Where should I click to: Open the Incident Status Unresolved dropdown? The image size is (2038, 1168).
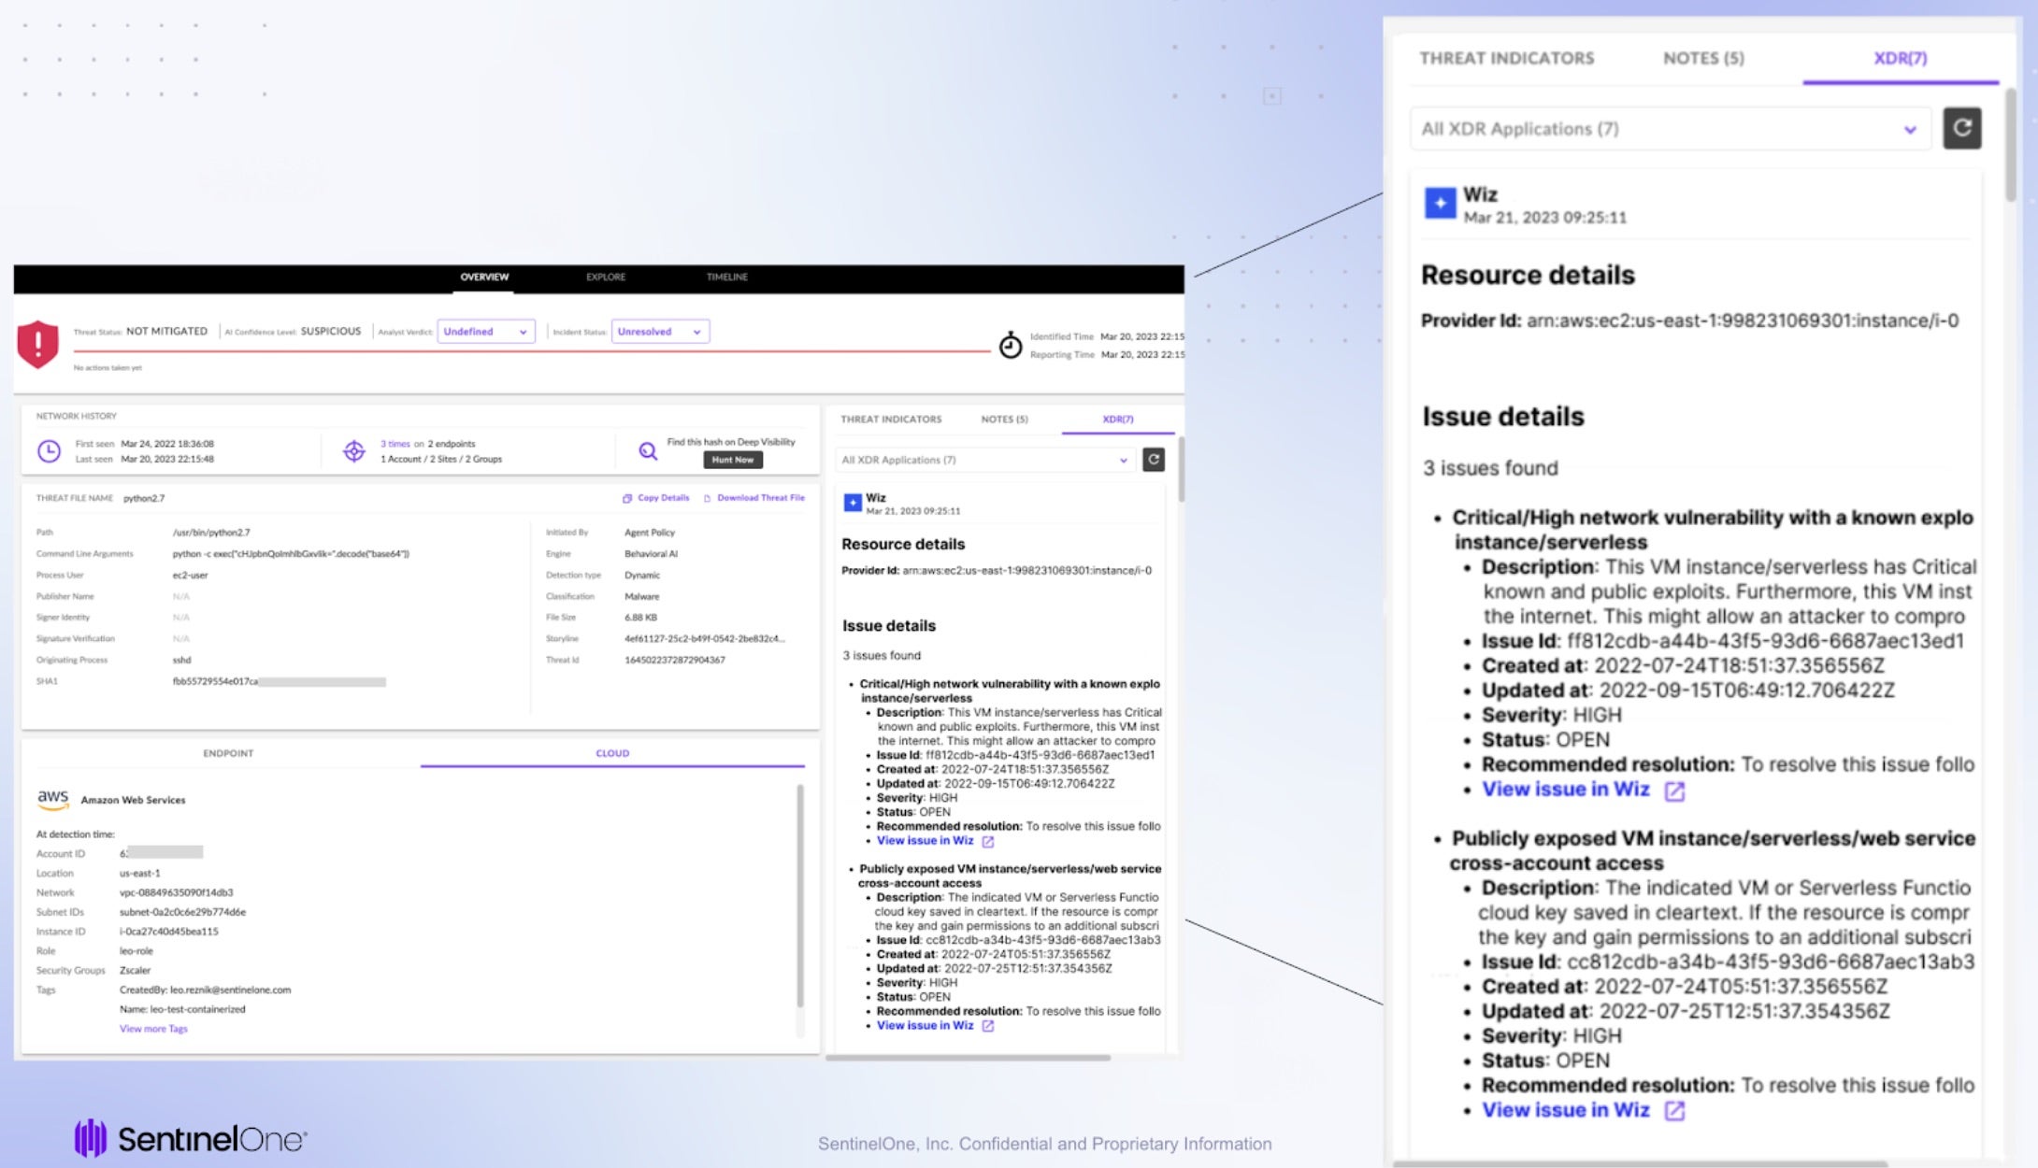point(659,332)
